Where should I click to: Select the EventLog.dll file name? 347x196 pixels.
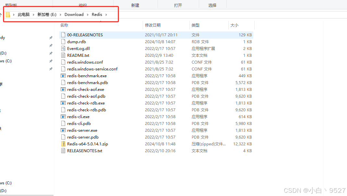[78, 48]
